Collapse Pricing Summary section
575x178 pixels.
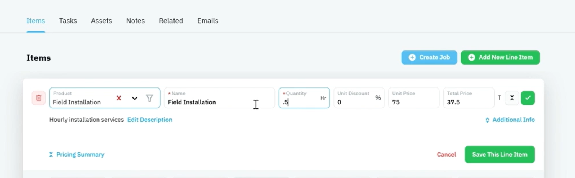(x=77, y=155)
